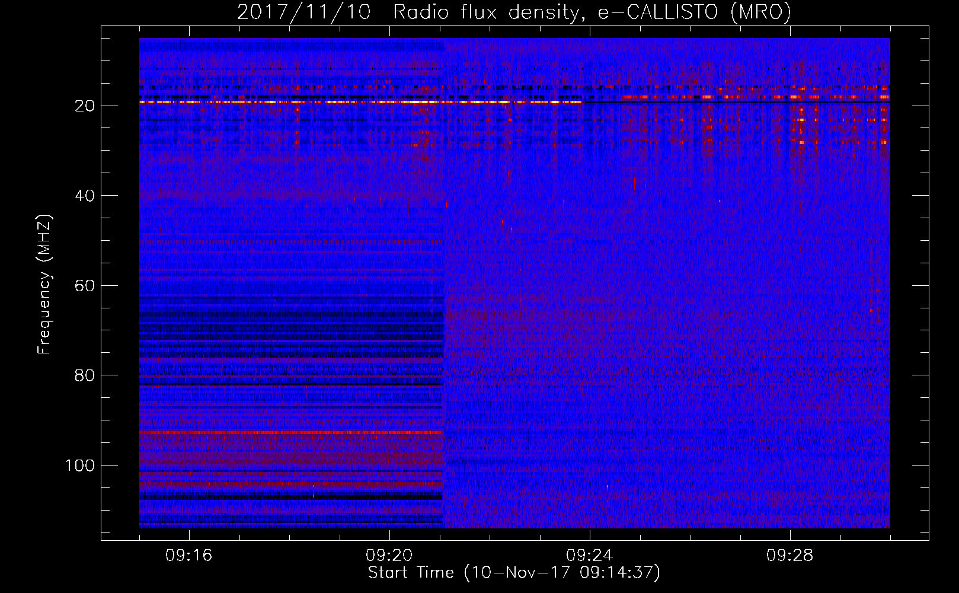Viewport: 959px width, 593px height.
Task: Click the plot title 'Radio flux density, e-CALLISTO (MRO)'
Action: click(592, 12)
